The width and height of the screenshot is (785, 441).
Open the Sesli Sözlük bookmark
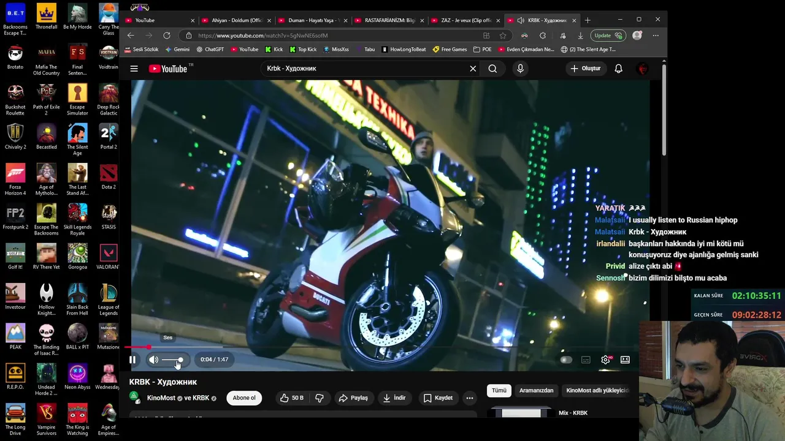tap(141, 50)
